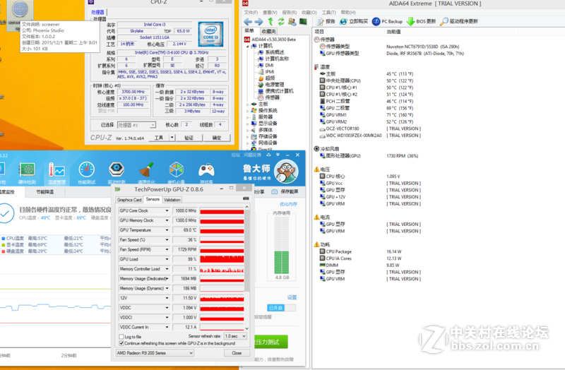Click 优化内存 link in Ludashi
The image size is (565, 370).
click(x=288, y=204)
